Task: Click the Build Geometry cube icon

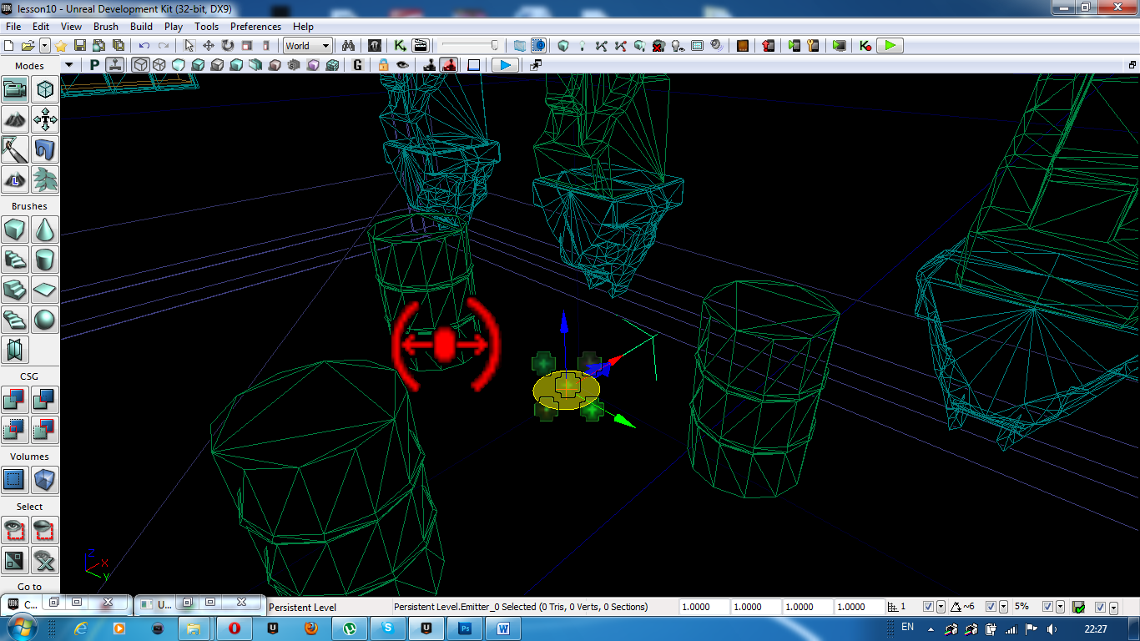Action: (x=563, y=46)
